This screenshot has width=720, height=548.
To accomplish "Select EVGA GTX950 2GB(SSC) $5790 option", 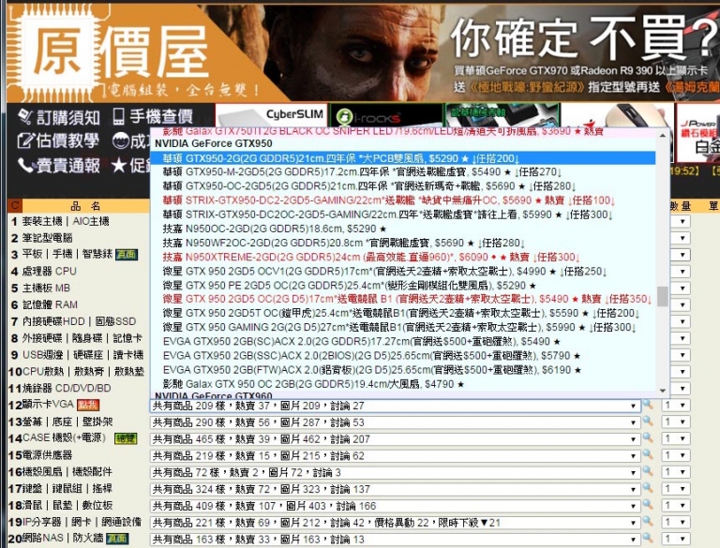I will pyautogui.click(x=403, y=356).
